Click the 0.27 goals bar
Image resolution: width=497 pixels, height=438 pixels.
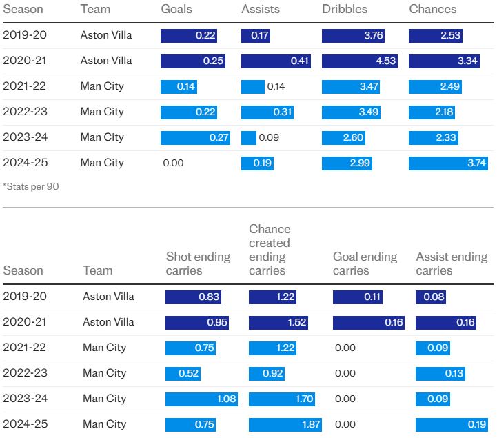point(196,138)
